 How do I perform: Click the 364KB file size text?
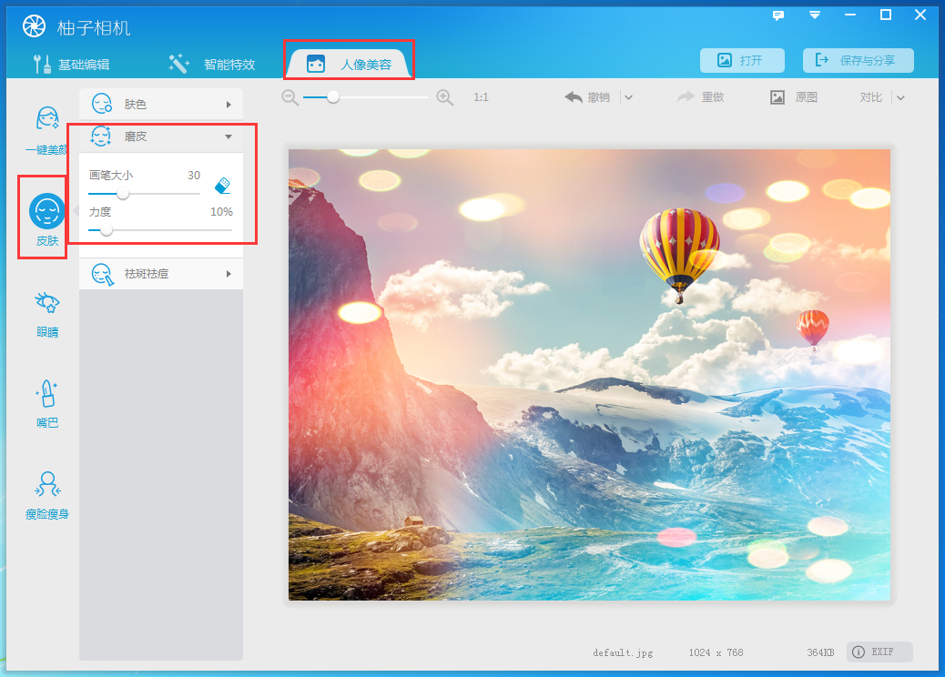click(820, 652)
